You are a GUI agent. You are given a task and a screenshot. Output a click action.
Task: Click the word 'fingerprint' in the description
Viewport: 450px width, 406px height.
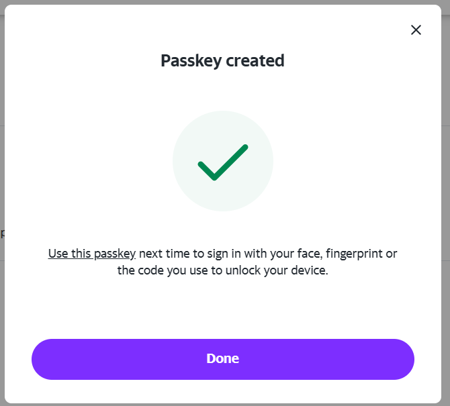(355, 254)
